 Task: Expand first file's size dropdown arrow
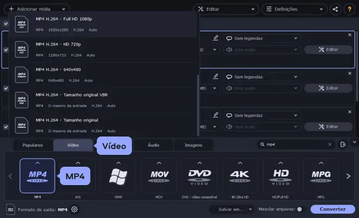pos(215,50)
